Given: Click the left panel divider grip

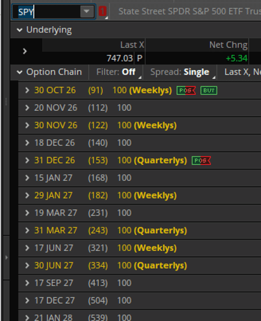Looking at the screenshot, I should click(x=6, y=101).
